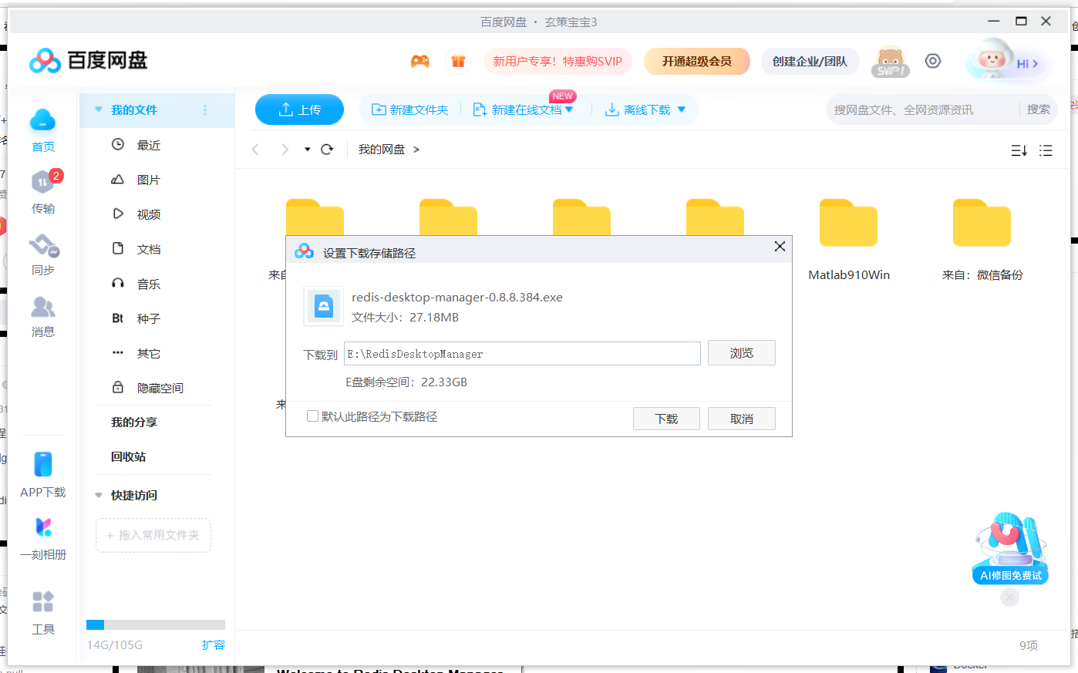
Task: Open the 来自:微信备份 folder
Action: 982,240
